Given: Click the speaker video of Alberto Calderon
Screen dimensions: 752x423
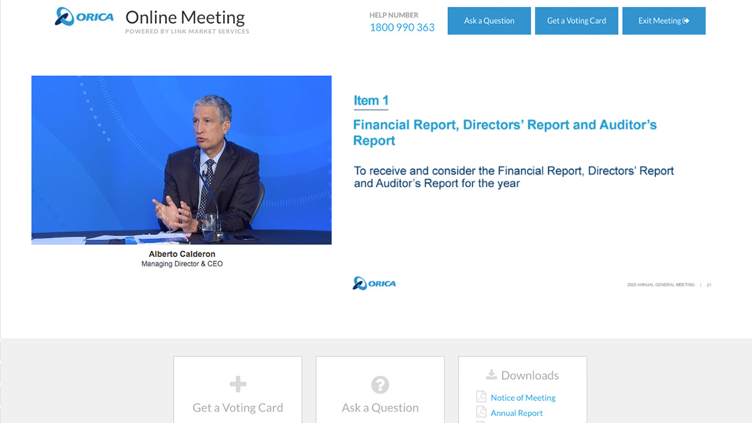Looking at the screenshot, I should click(181, 160).
